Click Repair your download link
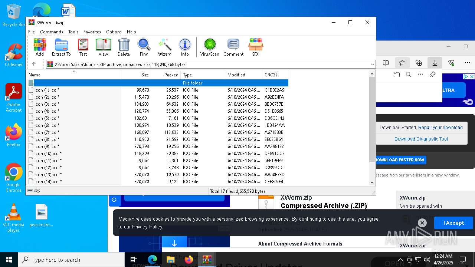 [440, 127]
